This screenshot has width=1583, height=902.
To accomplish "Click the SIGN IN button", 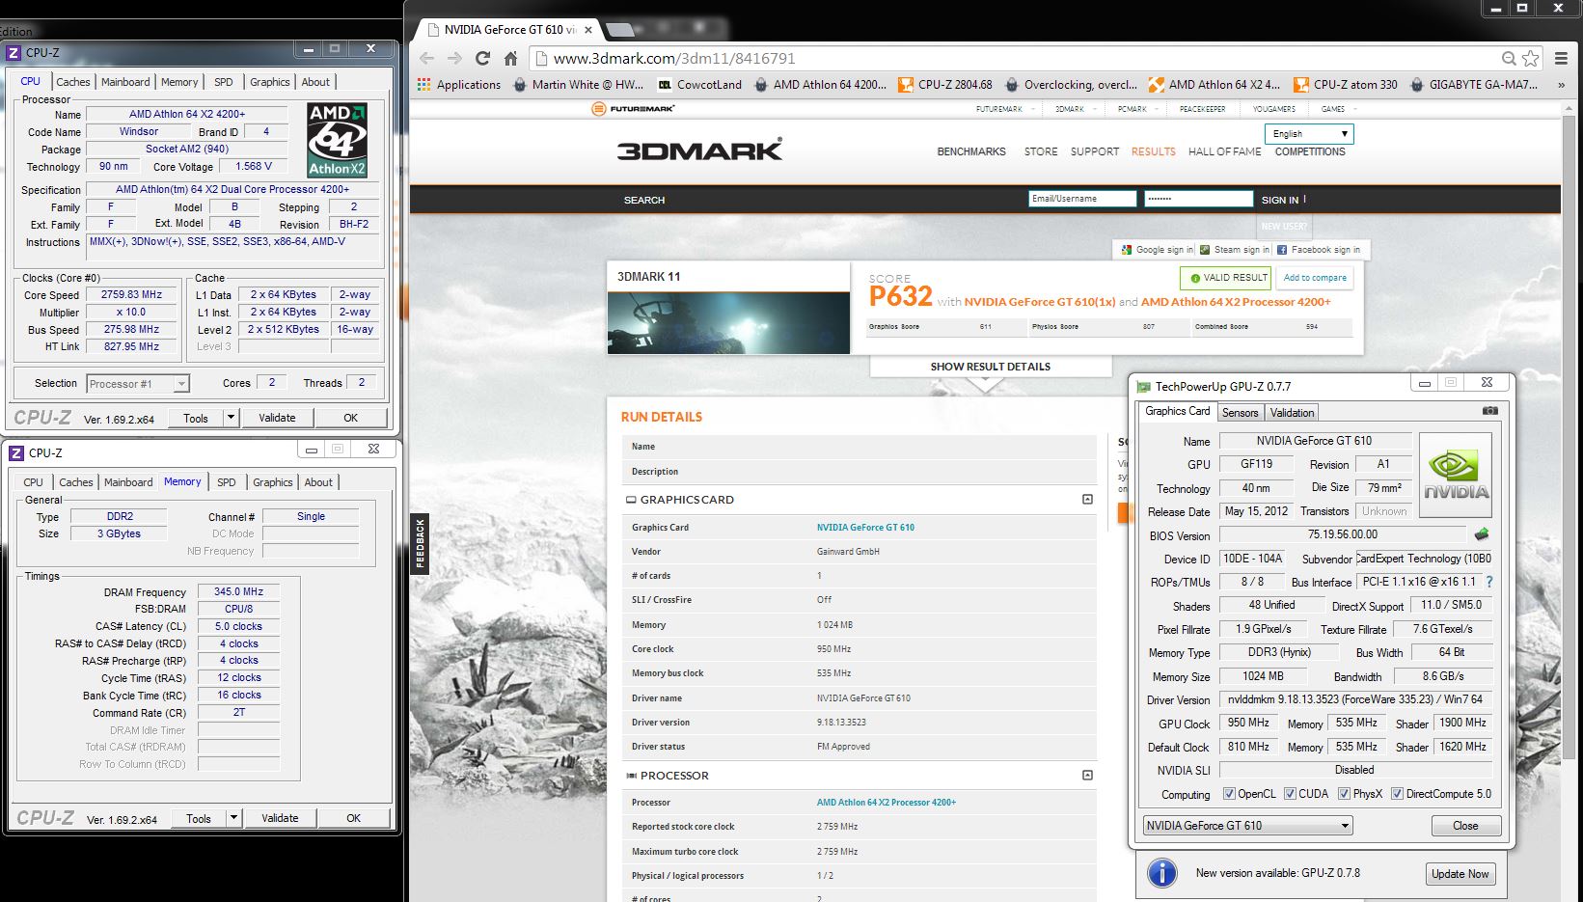I will [x=1280, y=200].
